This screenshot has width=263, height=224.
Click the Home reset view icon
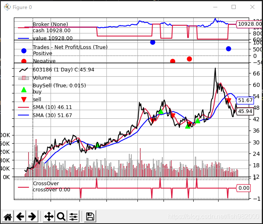[8, 216]
